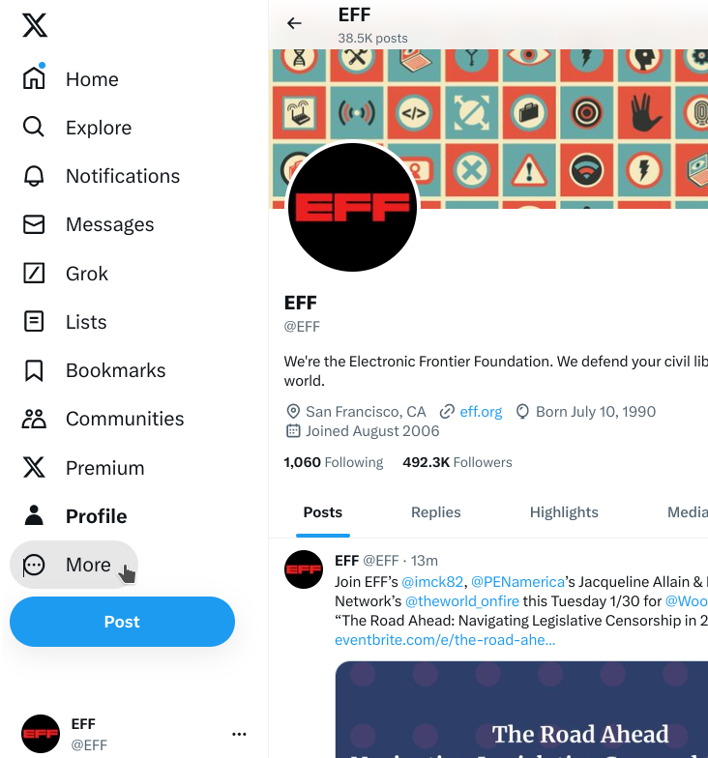
Task: Open Grok in the sidebar
Action: click(65, 273)
